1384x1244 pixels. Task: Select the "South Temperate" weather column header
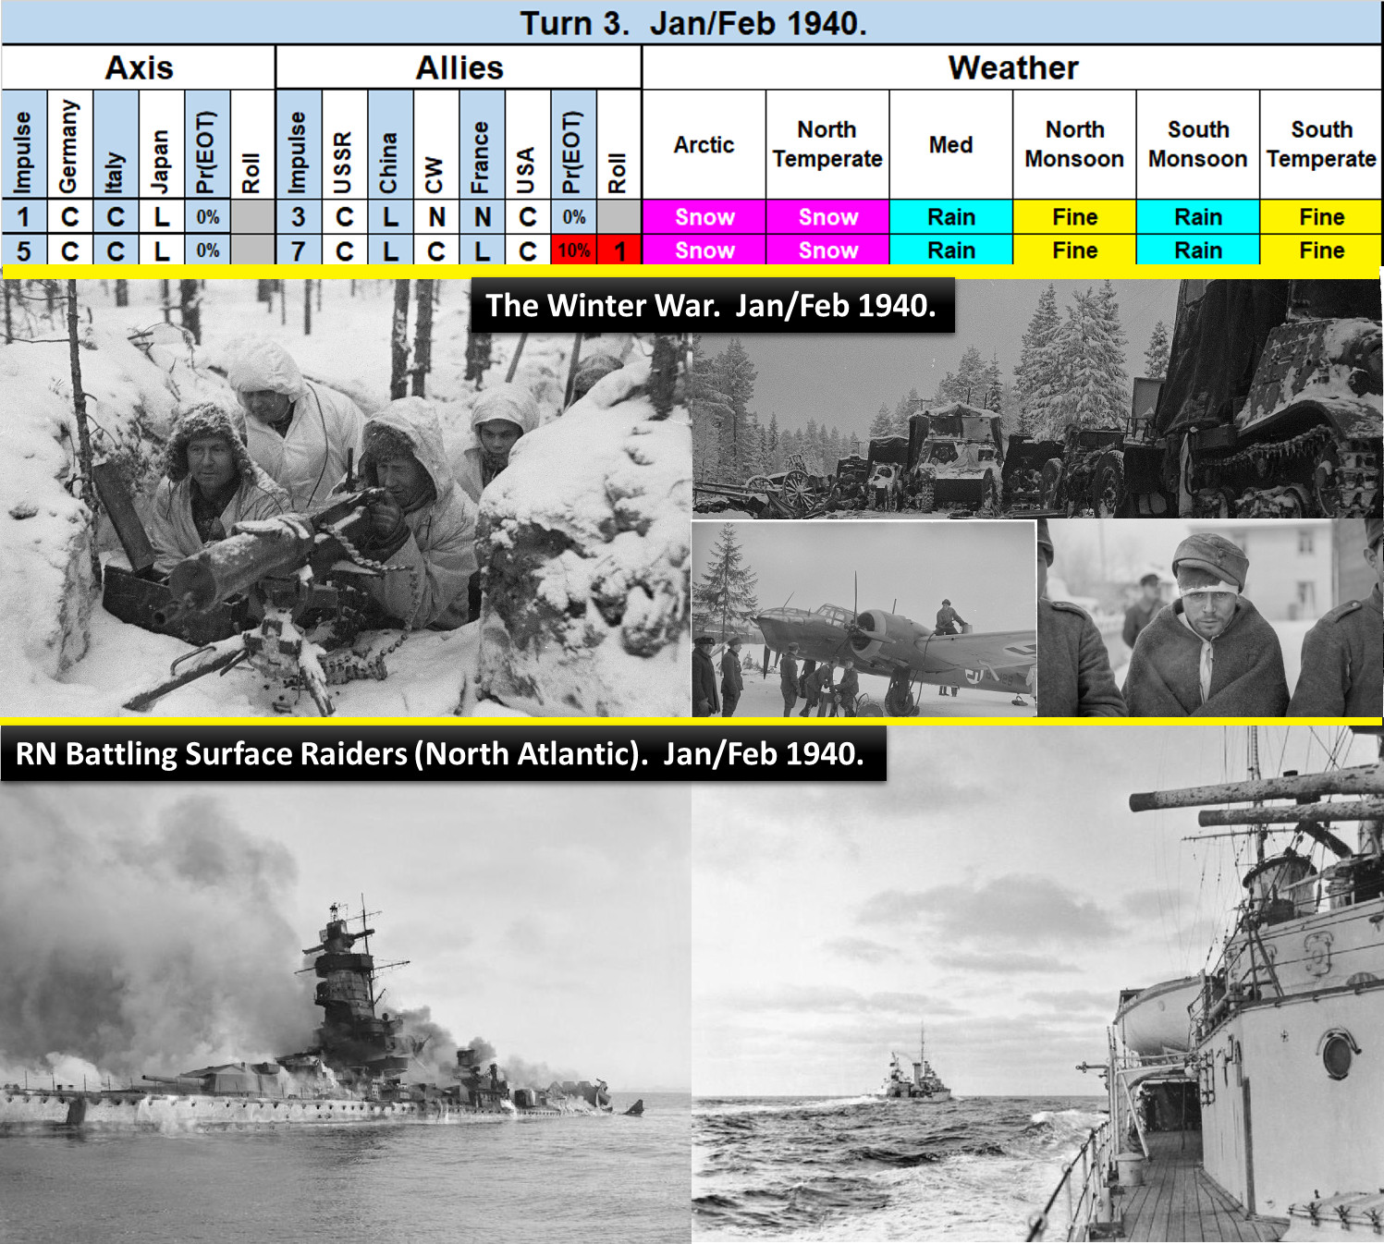point(1321,144)
